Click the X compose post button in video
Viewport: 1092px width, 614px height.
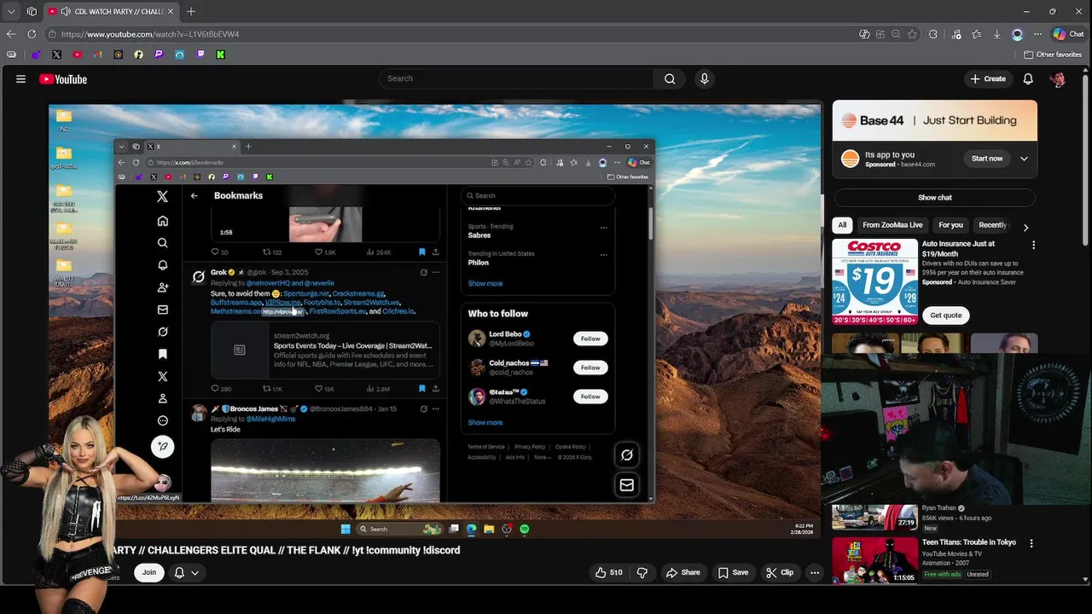tap(162, 447)
